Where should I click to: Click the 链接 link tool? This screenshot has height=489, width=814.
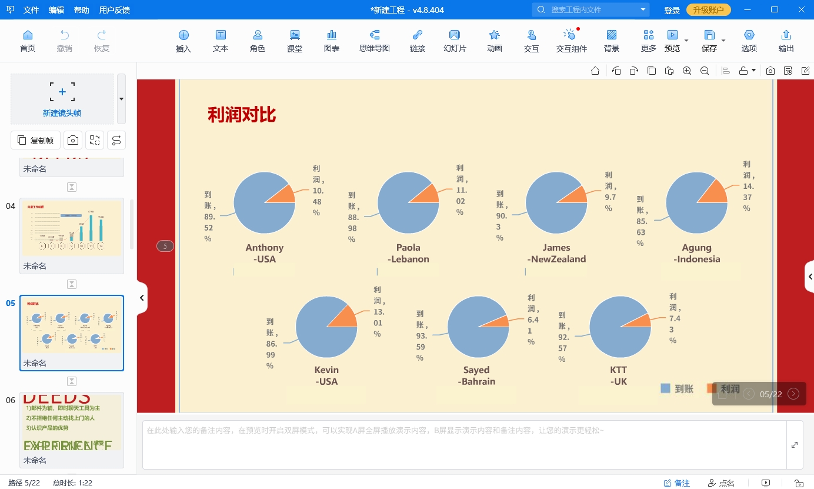tap(418, 41)
